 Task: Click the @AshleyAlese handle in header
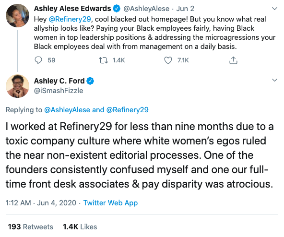pos(146,9)
